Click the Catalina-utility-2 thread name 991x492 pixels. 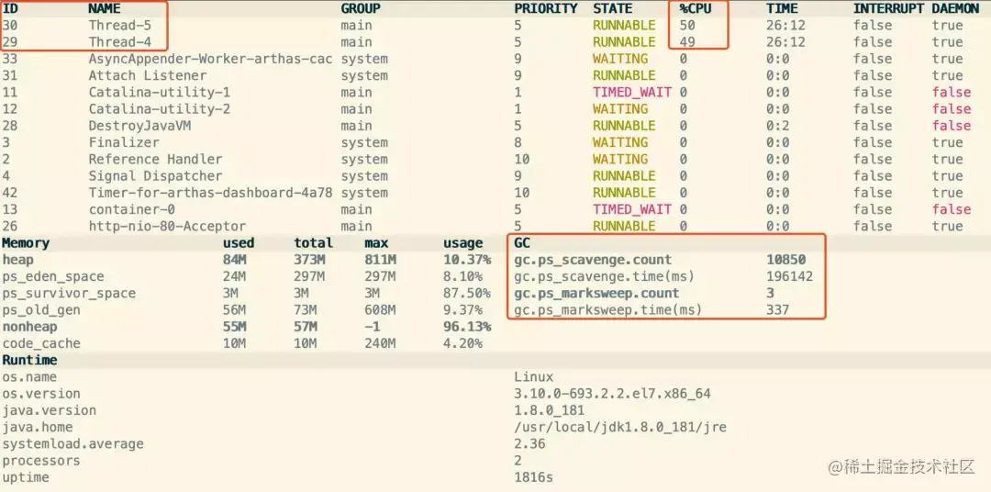(x=160, y=108)
